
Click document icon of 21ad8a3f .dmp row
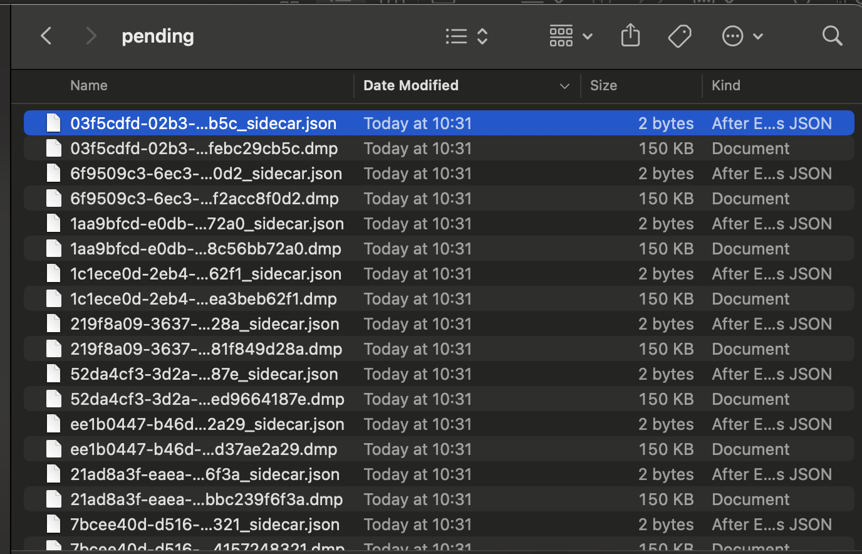[54, 499]
